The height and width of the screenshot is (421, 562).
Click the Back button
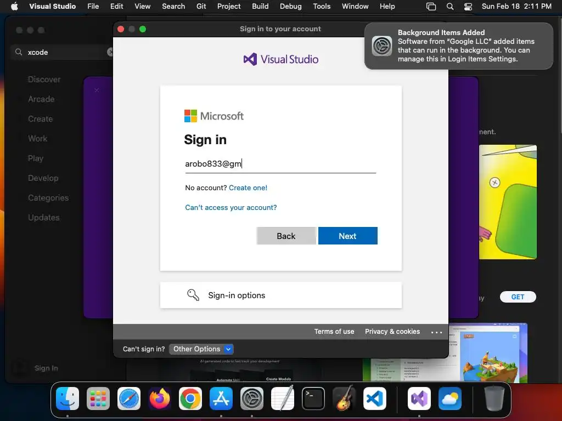[286, 236]
